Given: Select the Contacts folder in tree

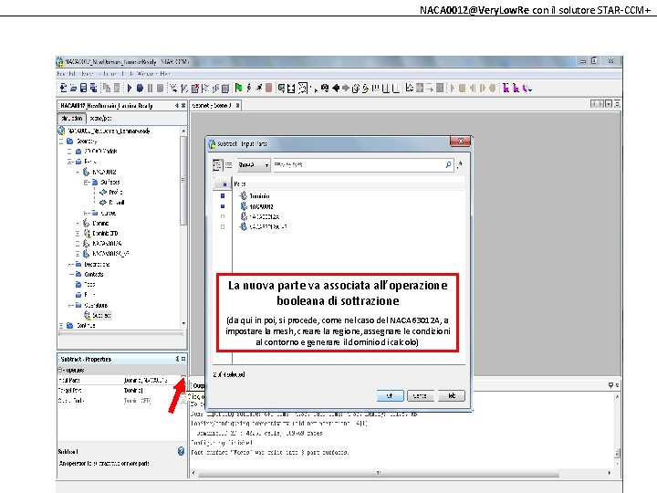Looking at the screenshot, I should click(x=93, y=274).
